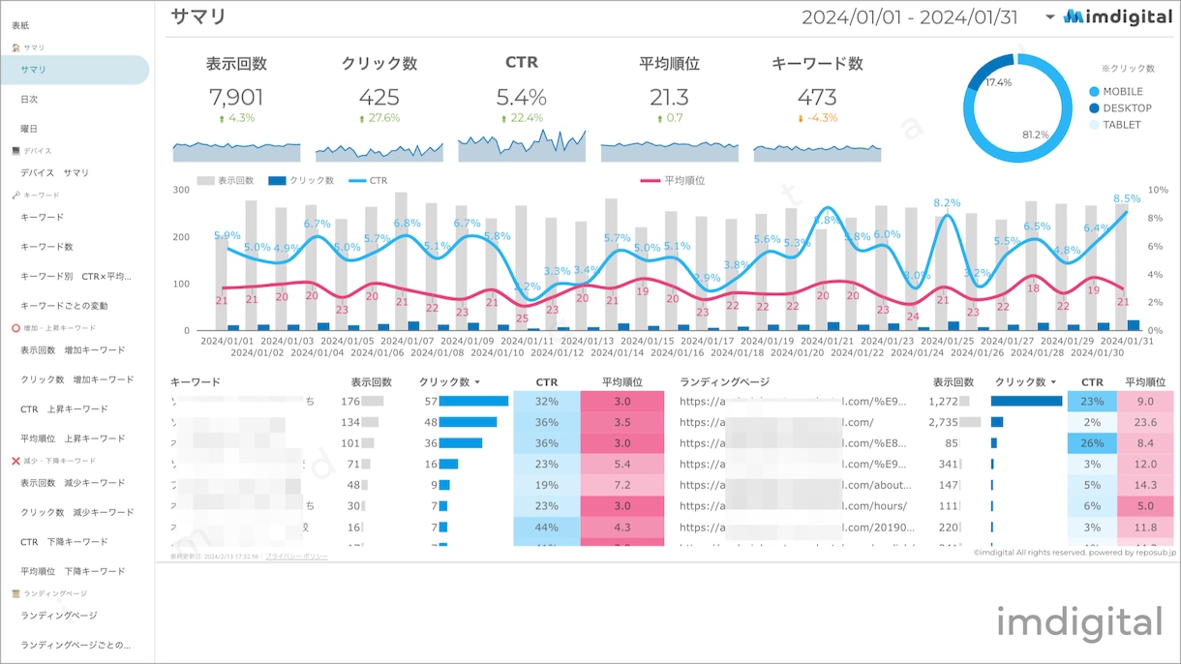
Task: Open the landing page URL with 2,735 impressions
Action: tap(777, 422)
